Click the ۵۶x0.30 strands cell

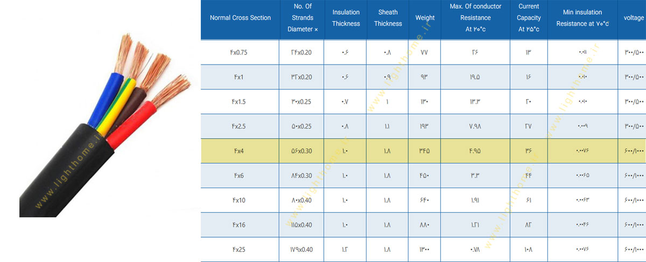coord(303,151)
